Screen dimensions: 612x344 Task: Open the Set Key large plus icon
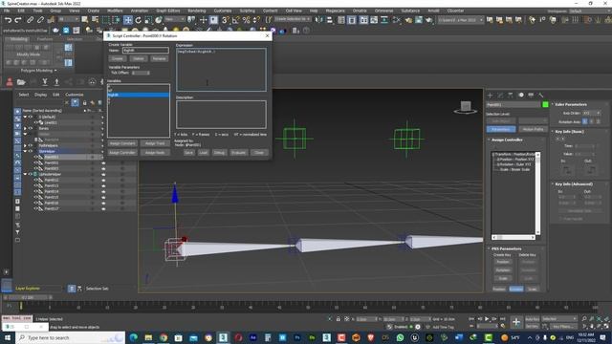516,322
